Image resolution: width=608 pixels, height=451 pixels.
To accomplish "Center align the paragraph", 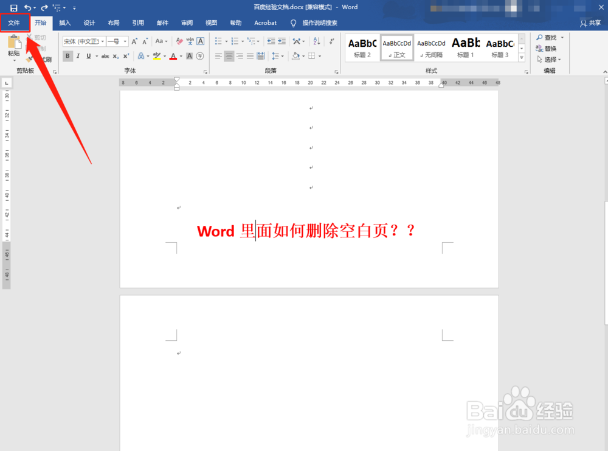I will click(229, 56).
